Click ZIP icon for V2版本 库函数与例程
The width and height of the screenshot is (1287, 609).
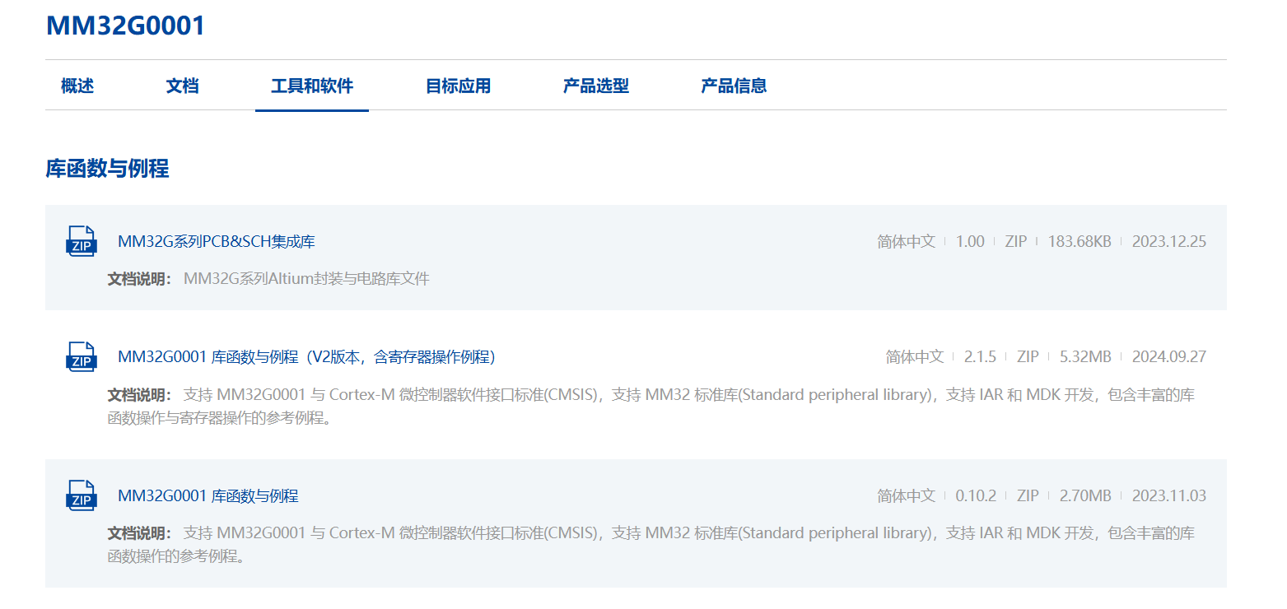81,356
